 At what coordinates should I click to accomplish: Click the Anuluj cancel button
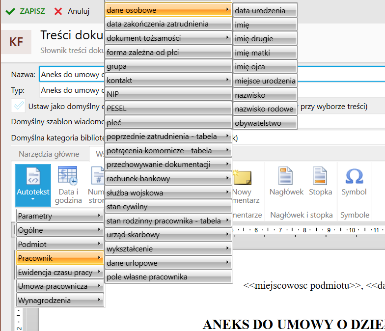click(72, 11)
